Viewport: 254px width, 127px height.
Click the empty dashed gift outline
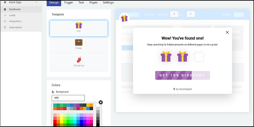(199, 57)
